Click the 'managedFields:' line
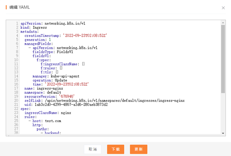Viewport: 231px width, 156px height. click(x=39, y=44)
